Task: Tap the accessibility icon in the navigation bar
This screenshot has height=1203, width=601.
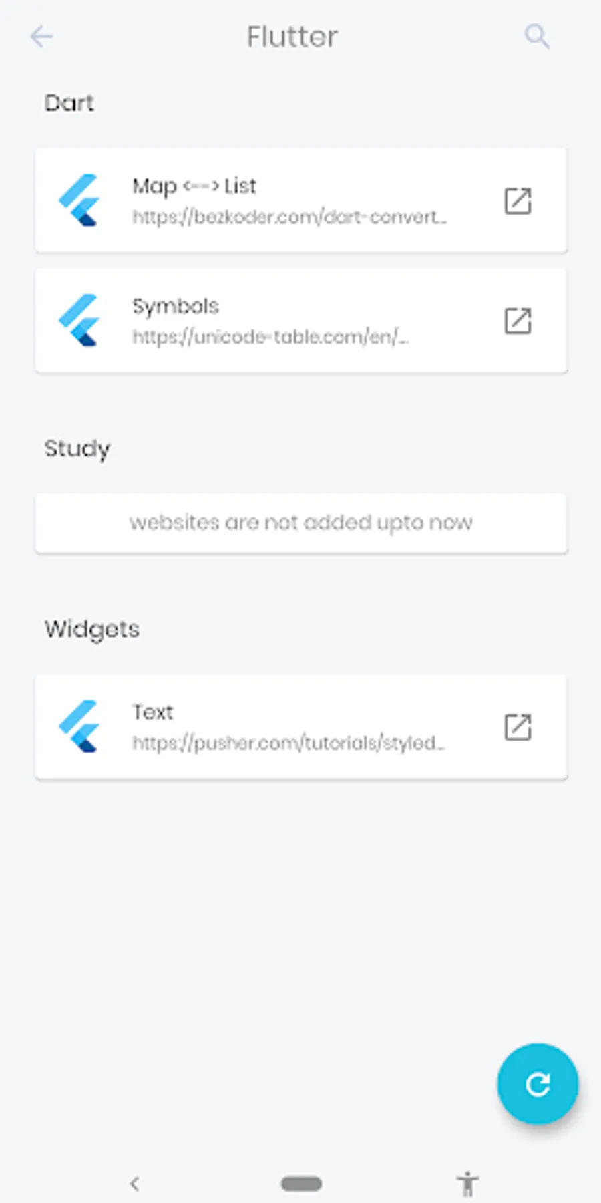Action: tap(467, 1178)
